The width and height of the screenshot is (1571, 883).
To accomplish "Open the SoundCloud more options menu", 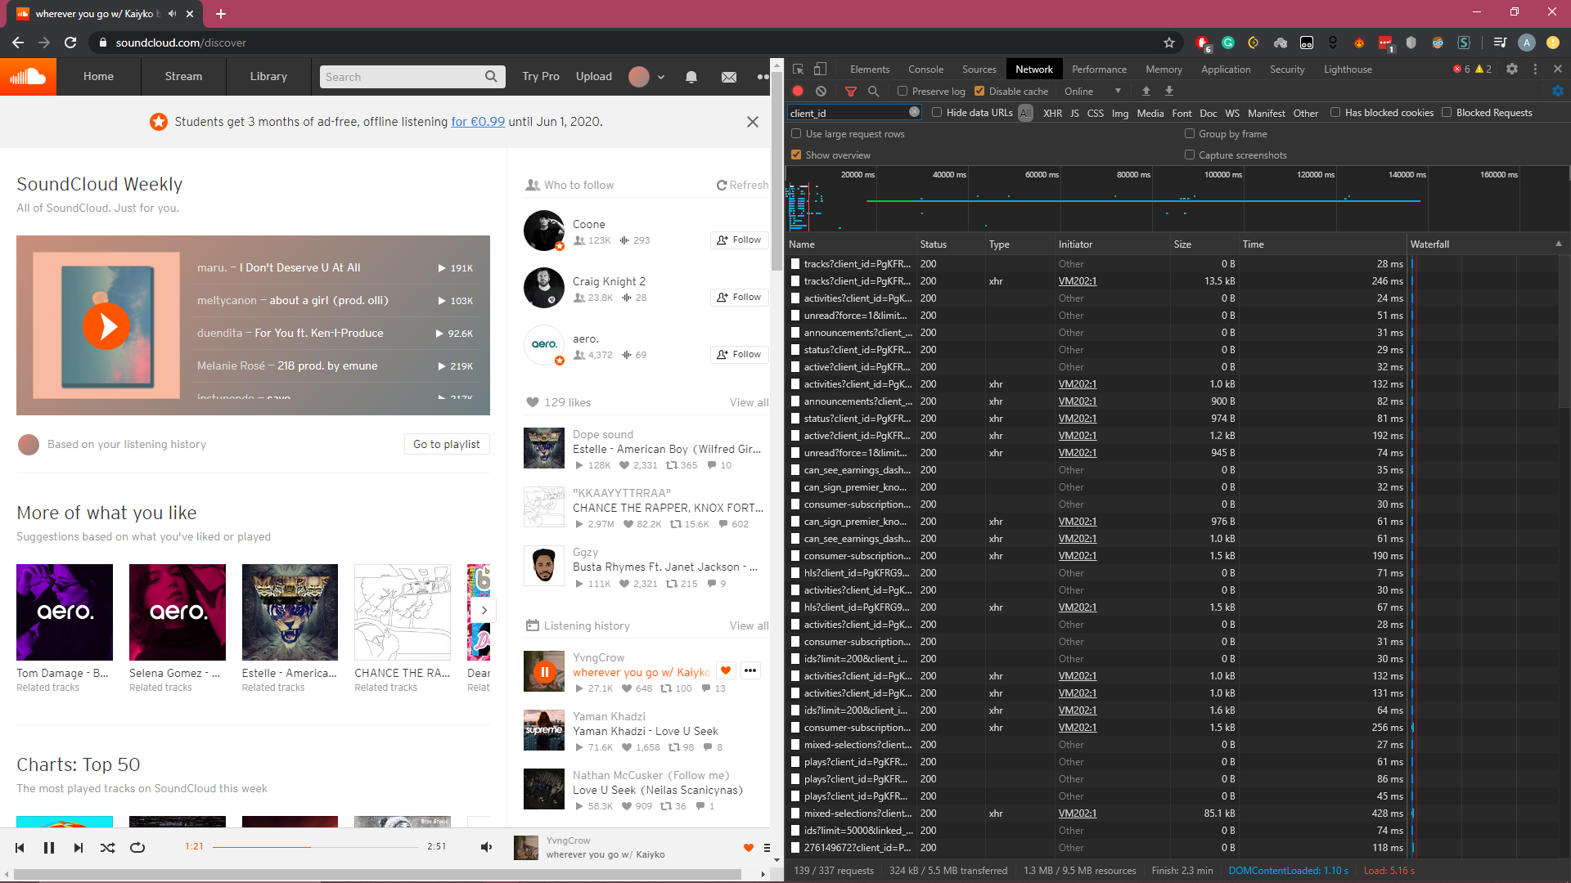I will pyautogui.click(x=763, y=77).
